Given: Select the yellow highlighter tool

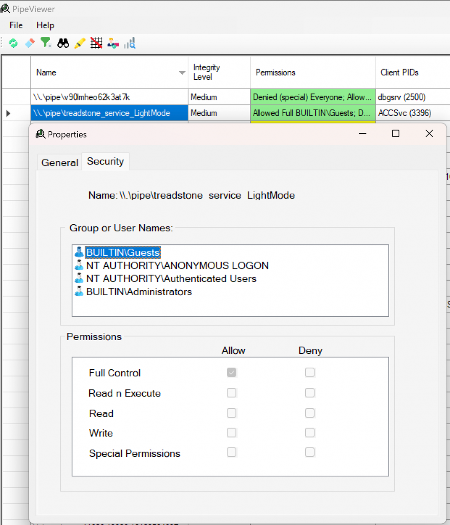Looking at the screenshot, I should point(80,43).
